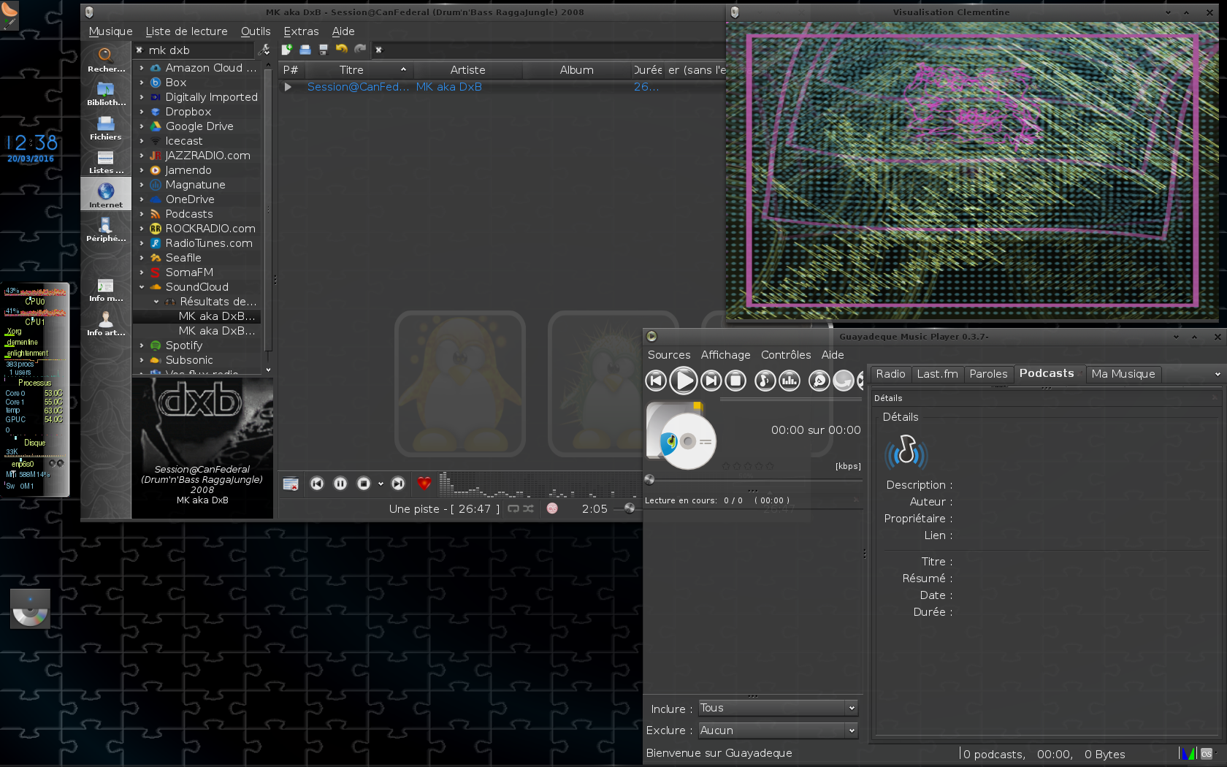Pause playback in Clementine

coord(340,484)
